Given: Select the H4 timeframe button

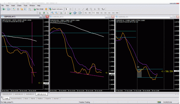Looking at the screenshot, I should pos(105,13).
